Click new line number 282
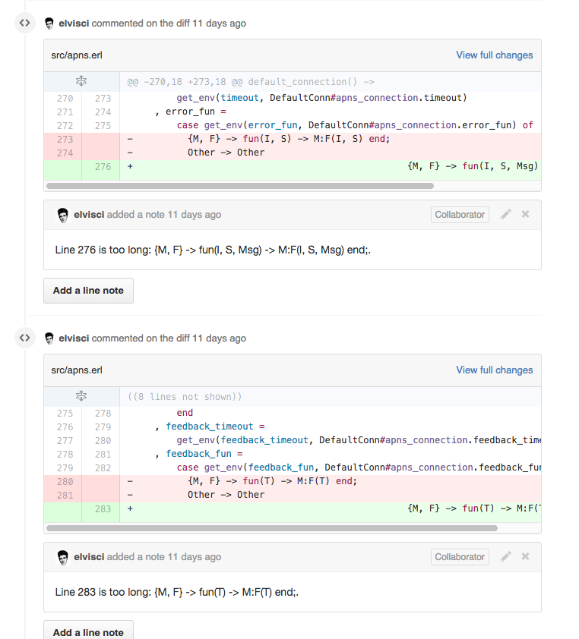The image size is (579, 639). pyautogui.click(x=103, y=468)
